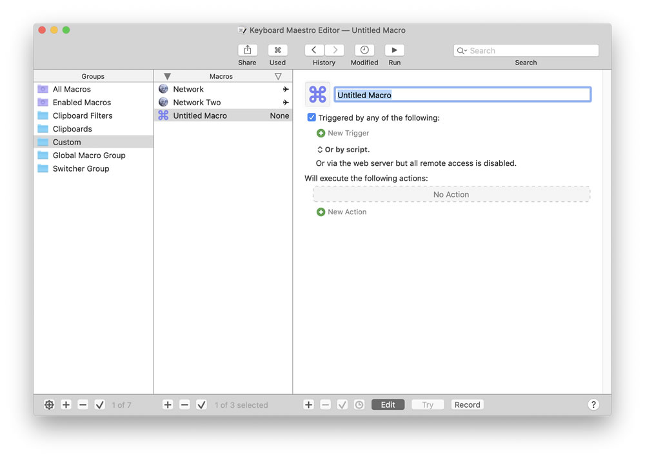Click the Record button
Image resolution: width=645 pixels, height=460 pixels.
click(467, 405)
